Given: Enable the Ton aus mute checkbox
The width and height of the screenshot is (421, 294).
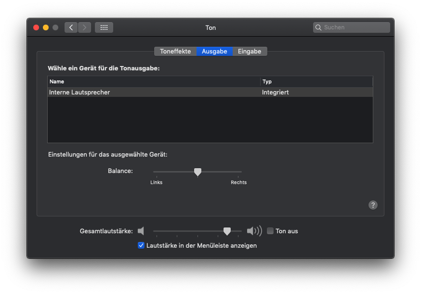Looking at the screenshot, I should click(x=270, y=231).
